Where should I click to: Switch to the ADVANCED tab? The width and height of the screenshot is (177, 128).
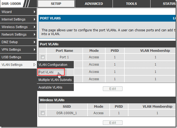(94, 4)
